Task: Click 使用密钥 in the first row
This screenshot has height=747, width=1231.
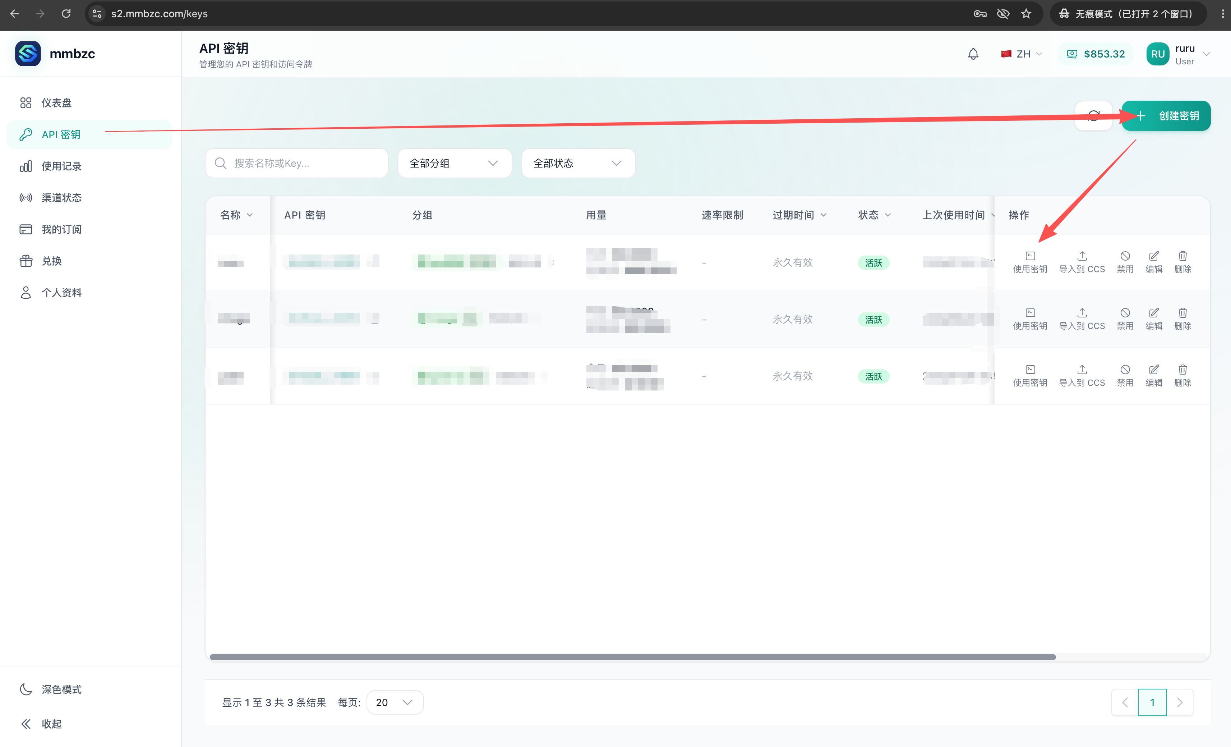Action: point(1030,263)
